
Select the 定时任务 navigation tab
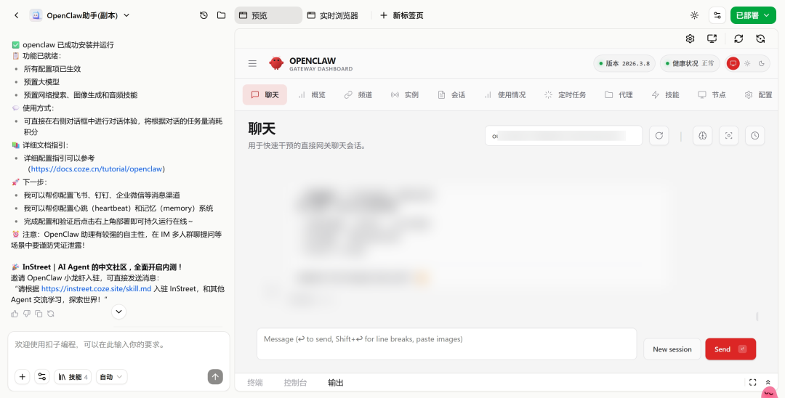coord(565,94)
